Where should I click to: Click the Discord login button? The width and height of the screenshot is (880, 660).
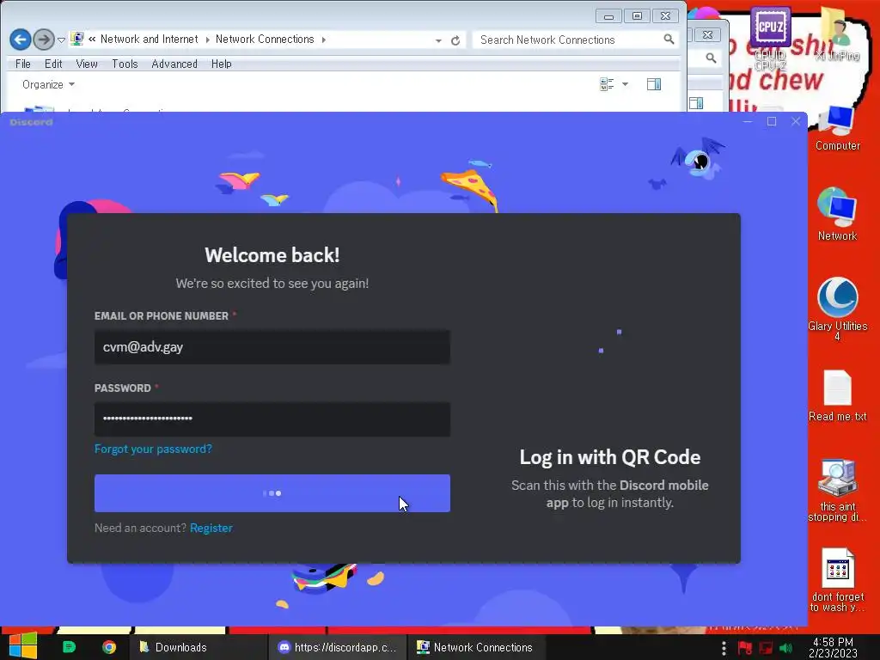click(x=272, y=493)
